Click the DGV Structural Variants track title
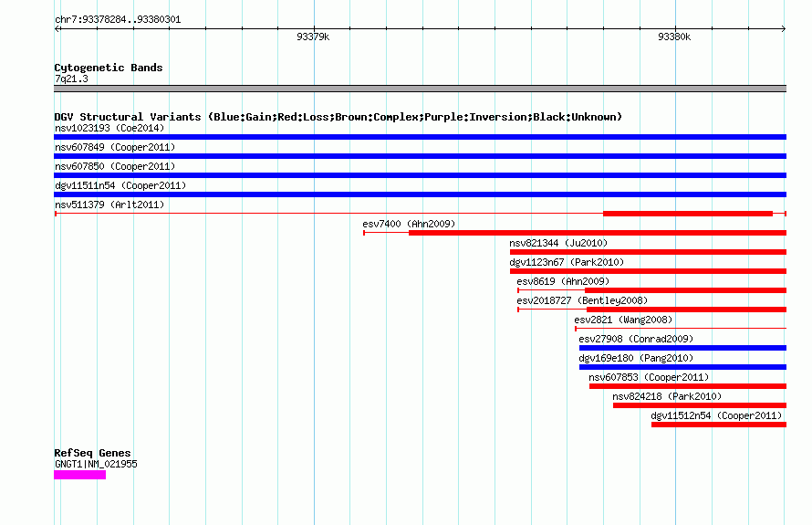 pyautogui.click(x=338, y=117)
